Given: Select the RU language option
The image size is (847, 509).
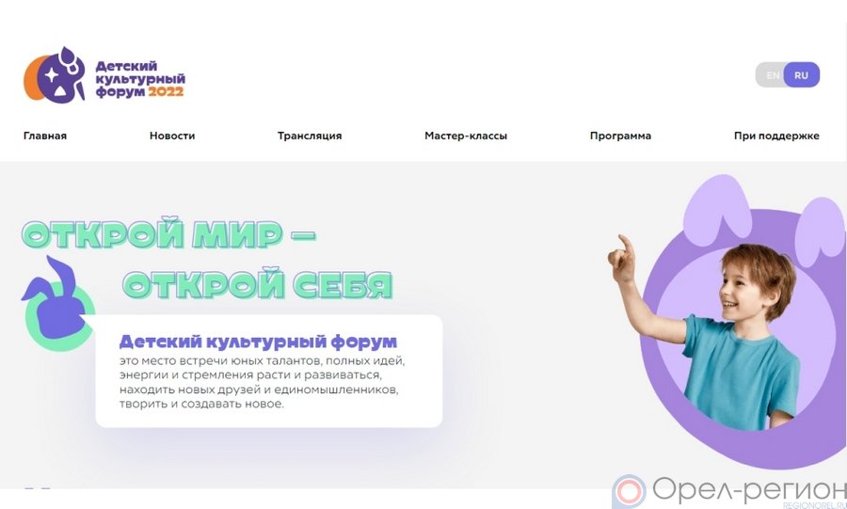Looking at the screenshot, I should pyautogui.click(x=802, y=75).
